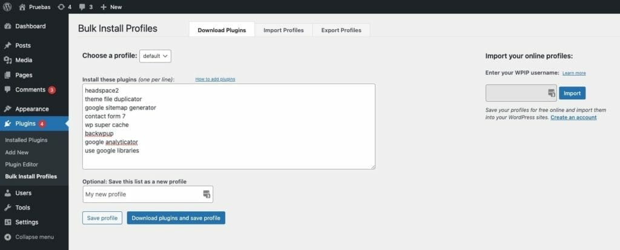The width and height of the screenshot is (620, 250).
Task: Click the Tools wrench icon
Action: coord(7,207)
